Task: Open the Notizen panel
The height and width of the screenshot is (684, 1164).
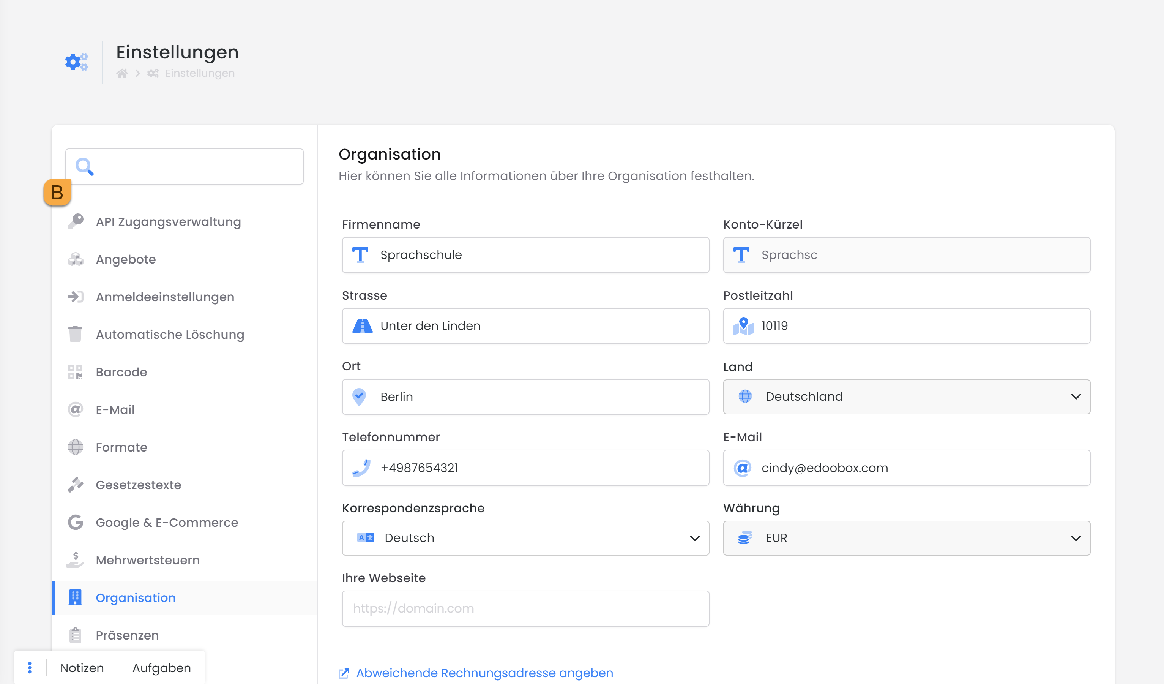Action: click(82, 668)
